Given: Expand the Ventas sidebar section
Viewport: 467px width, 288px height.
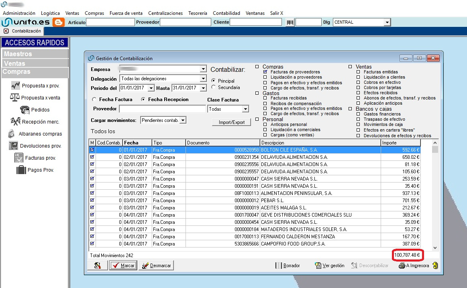Looking at the screenshot, I should pos(35,63).
